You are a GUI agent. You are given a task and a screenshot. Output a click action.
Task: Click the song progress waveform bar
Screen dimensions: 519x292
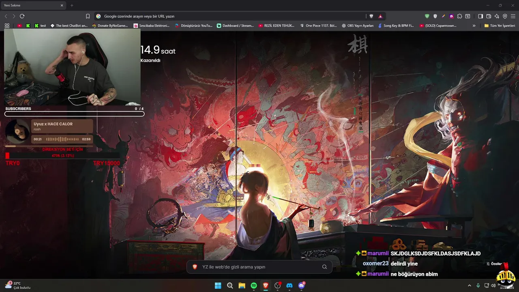click(62, 139)
